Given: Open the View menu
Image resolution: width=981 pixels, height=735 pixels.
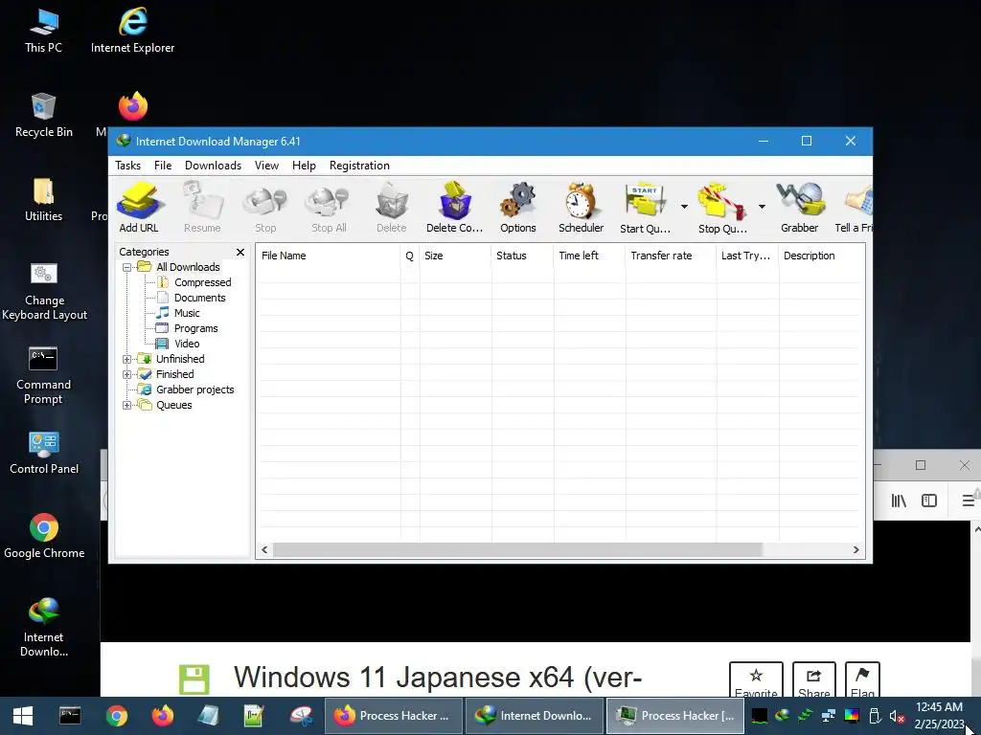Looking at the screenshot, I should (x=266, y=166).
